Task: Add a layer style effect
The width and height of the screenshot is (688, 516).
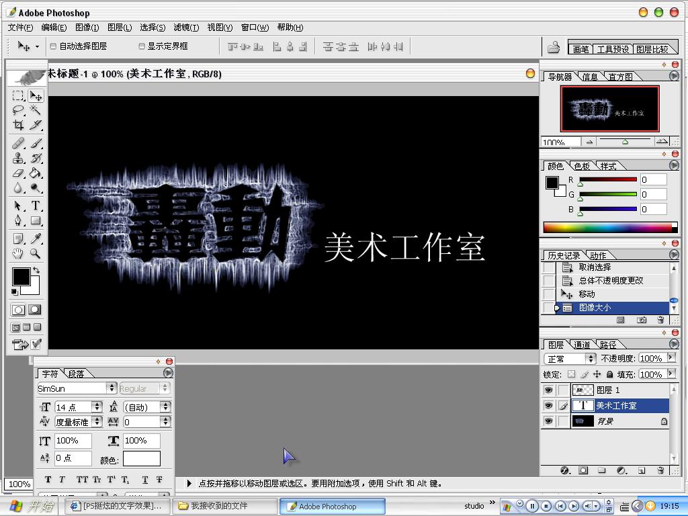Action: pos(565,470)
